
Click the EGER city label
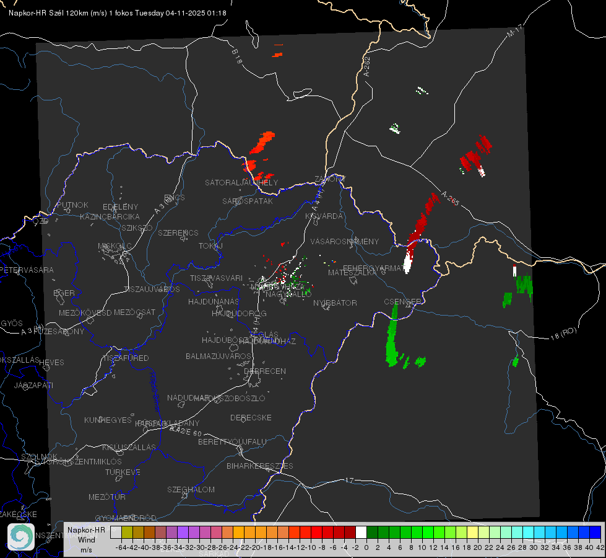(x=64, y=293)
